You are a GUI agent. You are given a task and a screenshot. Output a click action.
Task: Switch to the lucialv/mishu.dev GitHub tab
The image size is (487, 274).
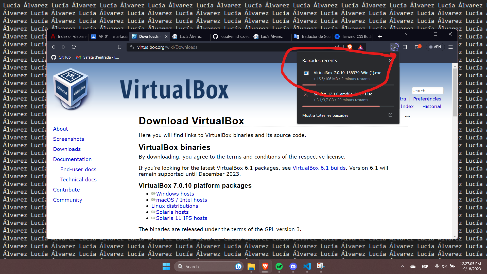(231, 37)
